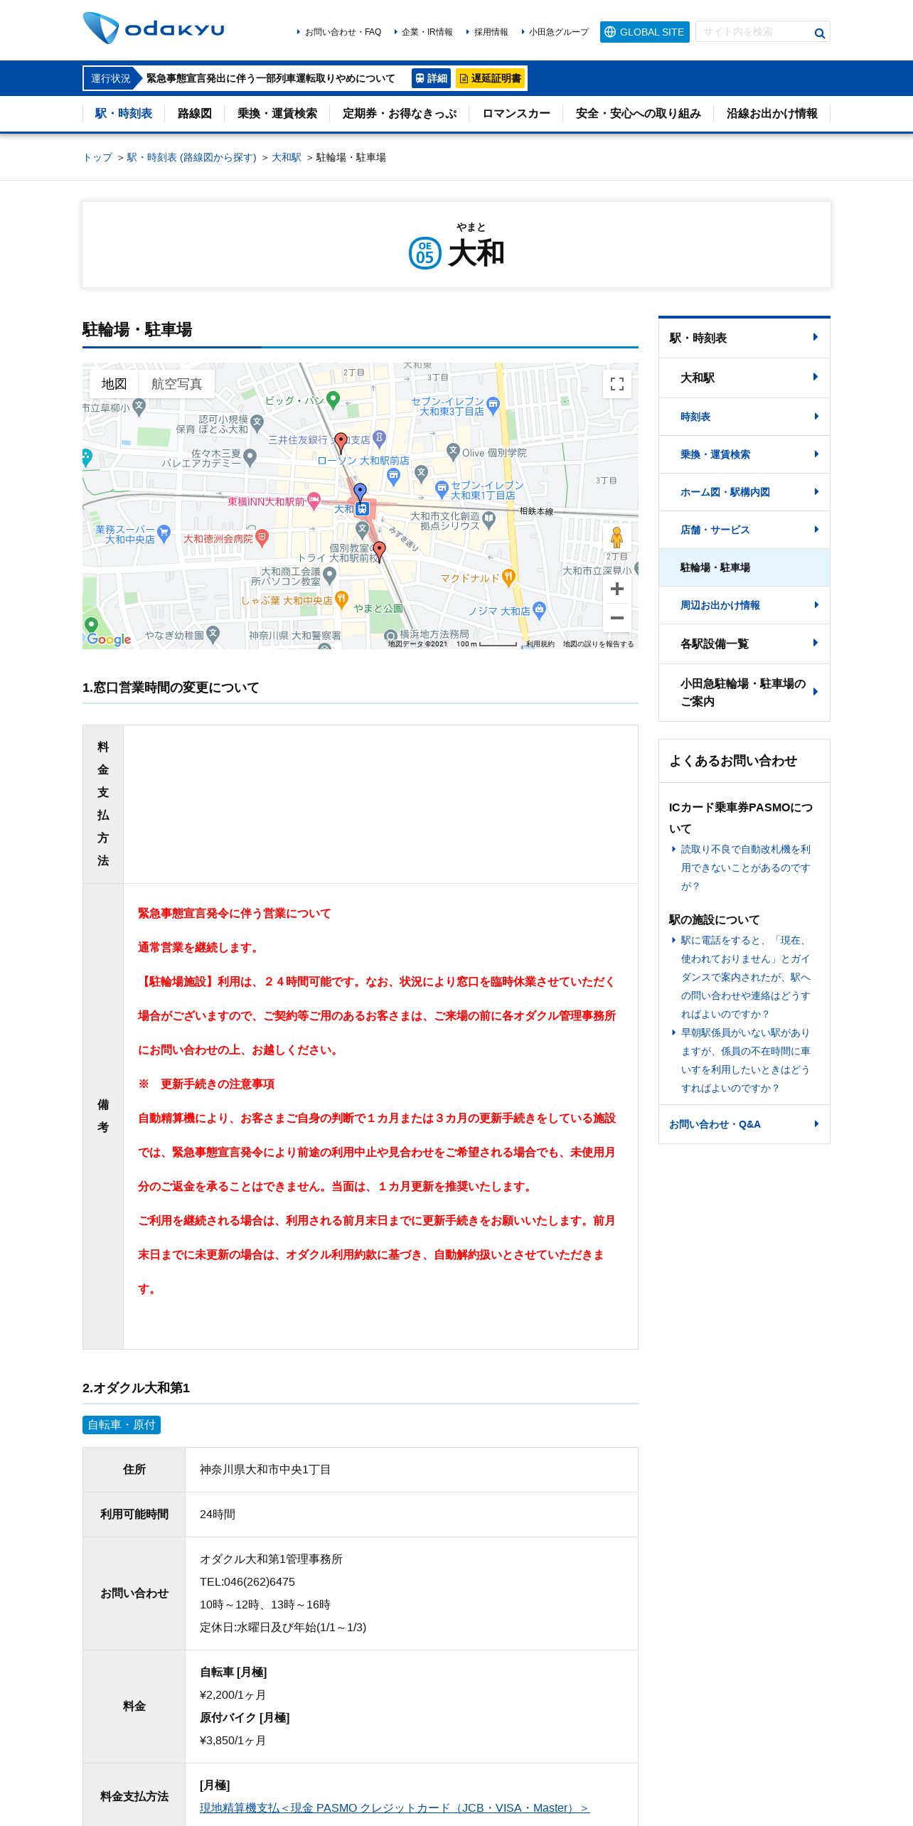Image resolution: width=913 pixels, height=1826 pixels.
Task: Select sidebar 駐輪場・駐車場 current item
Action: pyautogui.click(x=744, y=567)
